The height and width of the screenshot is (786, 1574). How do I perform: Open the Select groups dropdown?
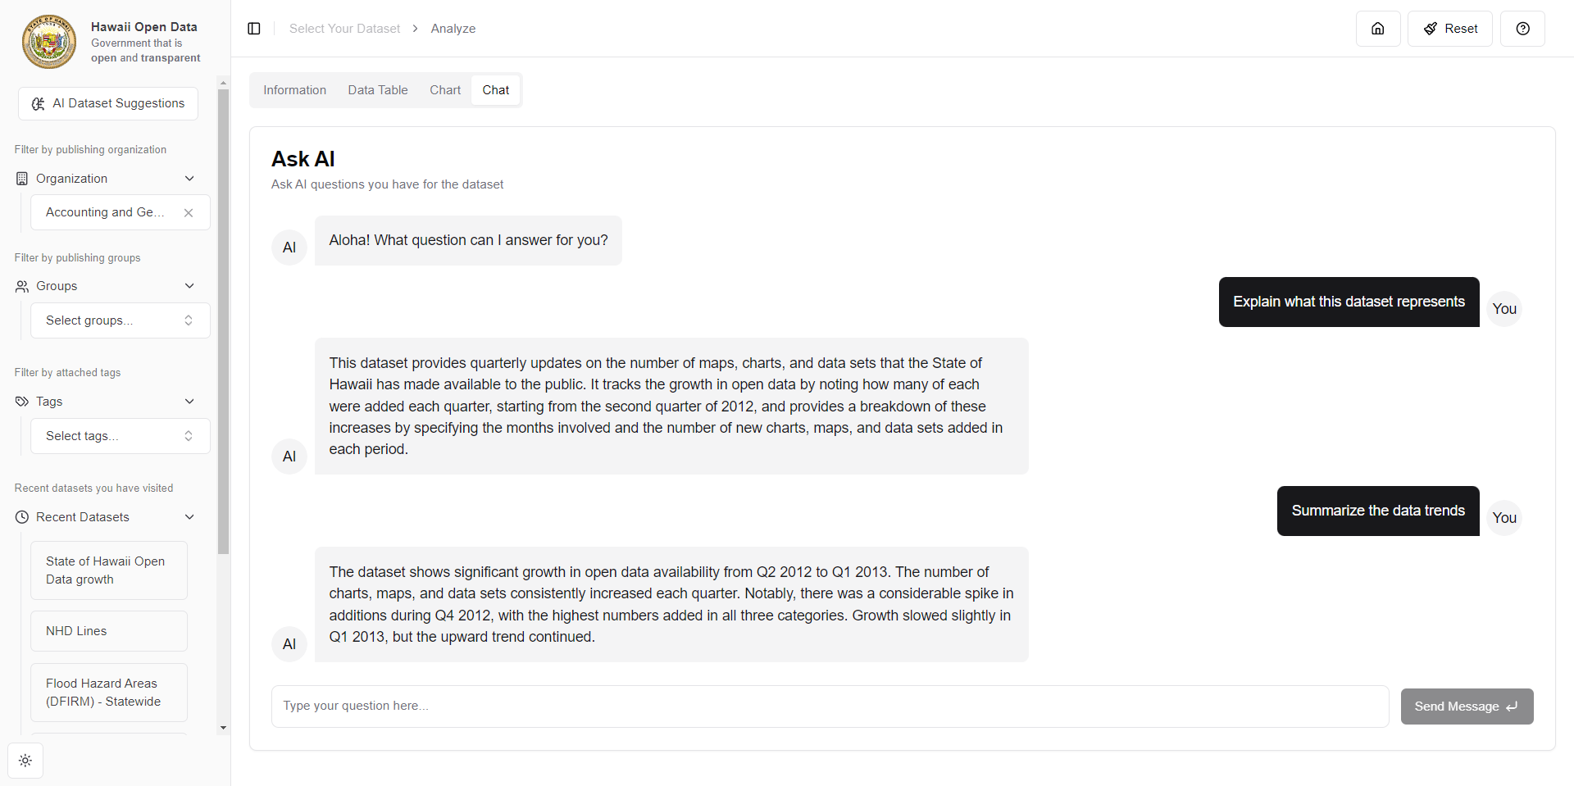pos(121,320)
